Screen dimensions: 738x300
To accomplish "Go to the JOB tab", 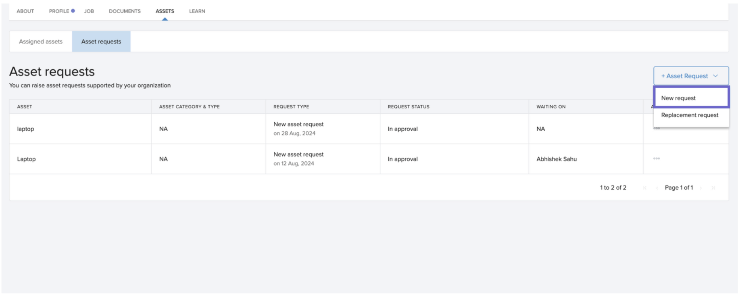I will [89, 11].
